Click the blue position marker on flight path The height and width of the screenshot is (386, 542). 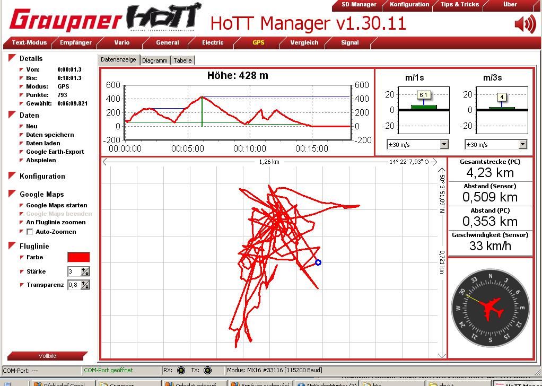tap(318, 262)
